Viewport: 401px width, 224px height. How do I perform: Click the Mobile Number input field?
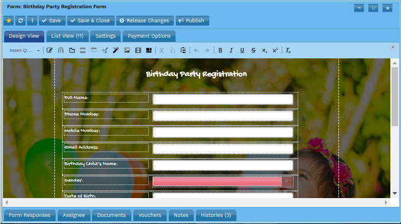pyautogui.click(x=223, y=133)
